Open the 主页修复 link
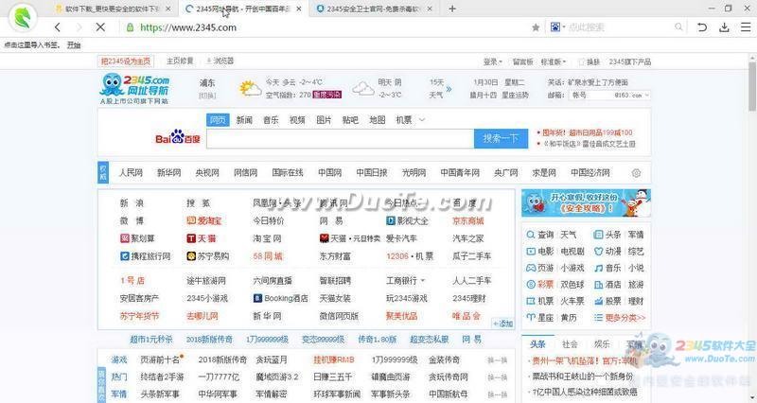Viewport: 757px width, 403px height. click(x=180, y=61)
